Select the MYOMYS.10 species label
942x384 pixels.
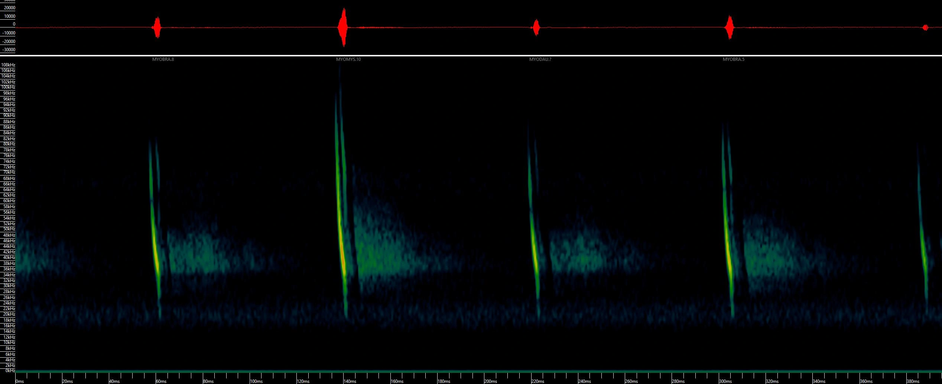click(348, 59)
